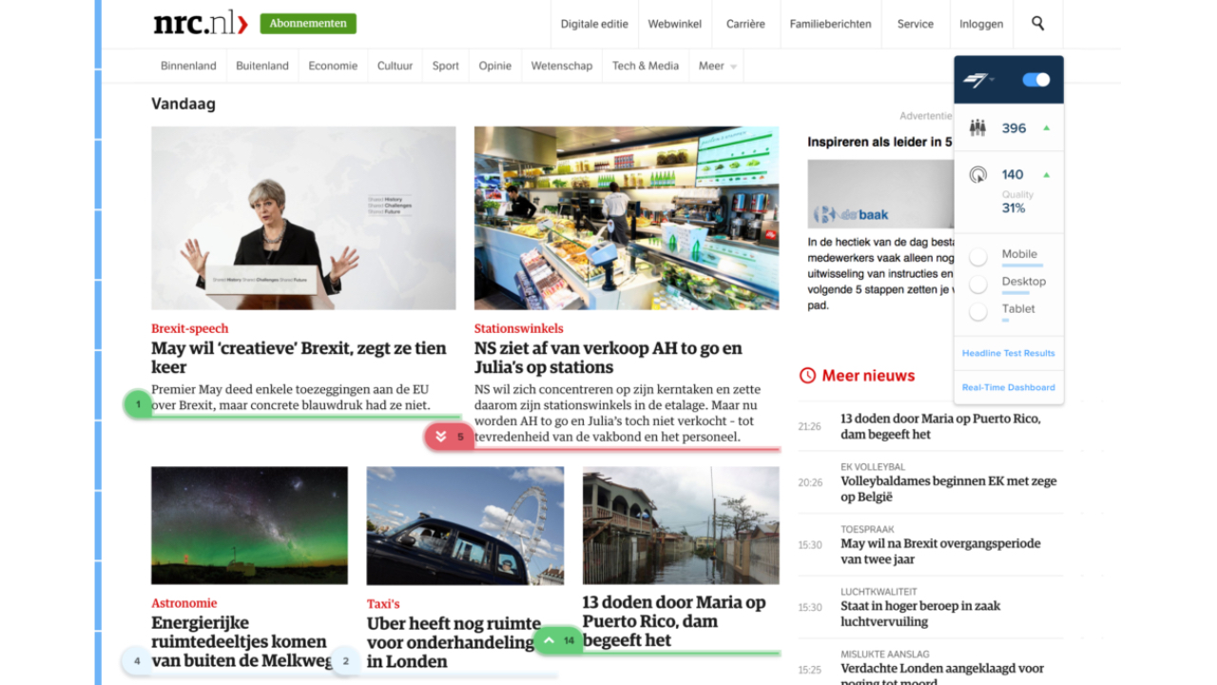Toggle the blue overlay switch off
This screenshot has height=685, width=1217.
coord(1036,80)
